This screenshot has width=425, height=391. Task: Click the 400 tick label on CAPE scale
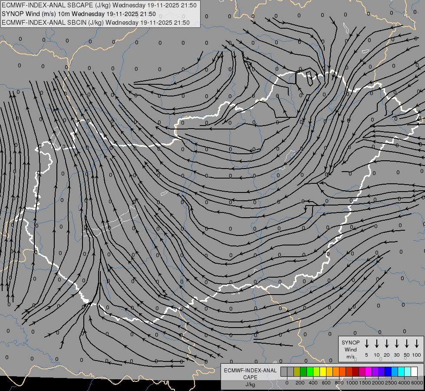pos(313,383)
